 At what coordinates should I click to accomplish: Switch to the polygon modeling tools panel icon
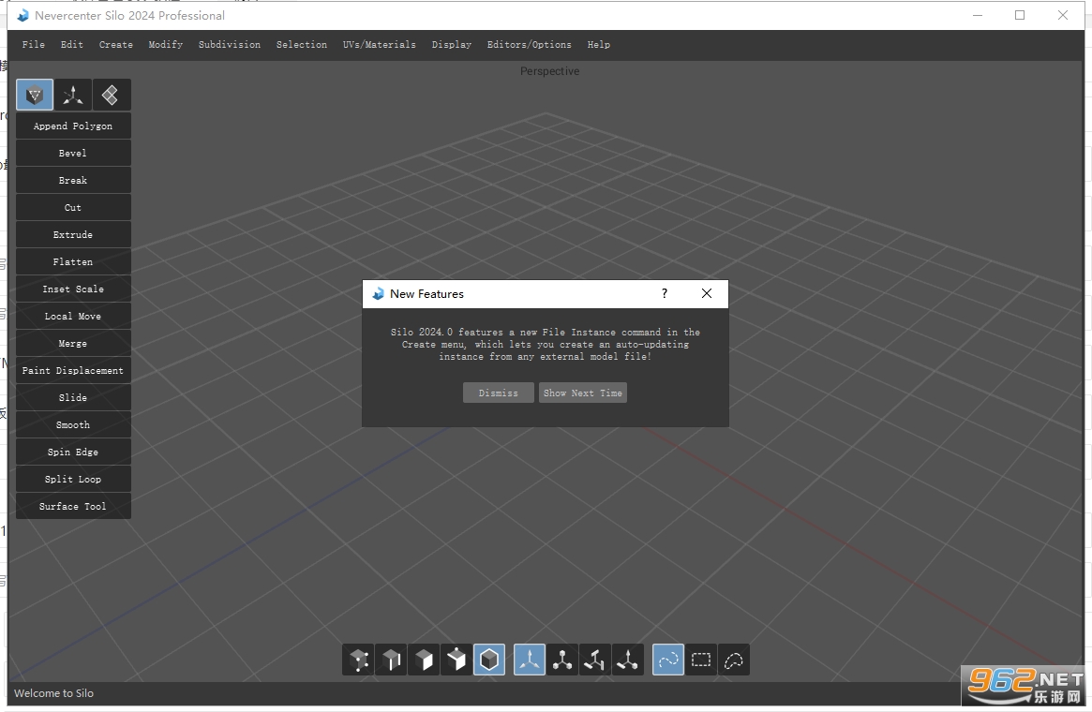click(x=35, y=95)
